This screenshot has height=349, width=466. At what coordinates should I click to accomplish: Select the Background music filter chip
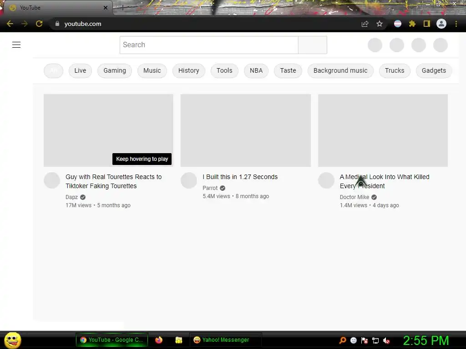[x=340, y=70]
